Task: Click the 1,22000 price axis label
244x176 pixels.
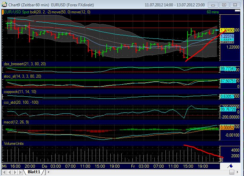Action: [233, 47]
